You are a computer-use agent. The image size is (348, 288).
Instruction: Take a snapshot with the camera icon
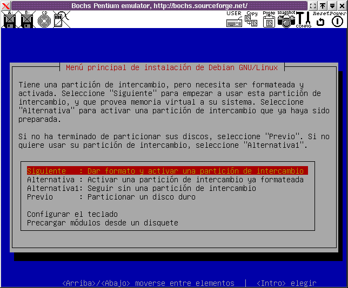286,20
